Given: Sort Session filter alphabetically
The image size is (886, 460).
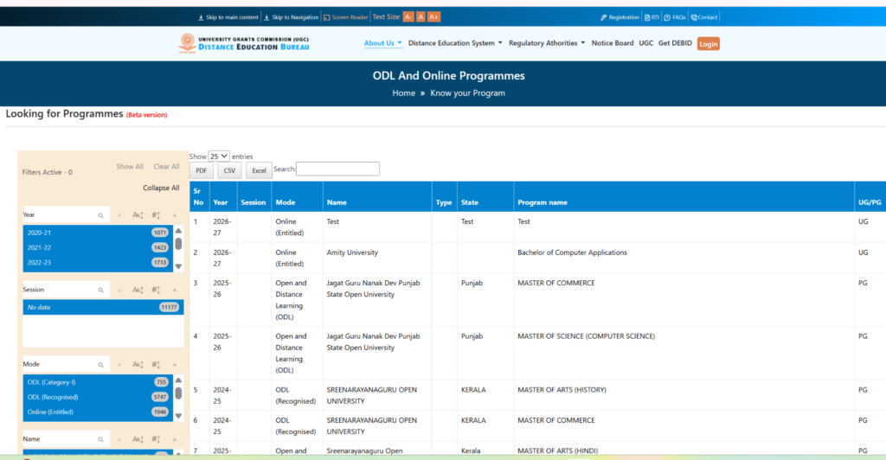Looking at the screenshot, I should pyautogui.click(x=138, y=291).
